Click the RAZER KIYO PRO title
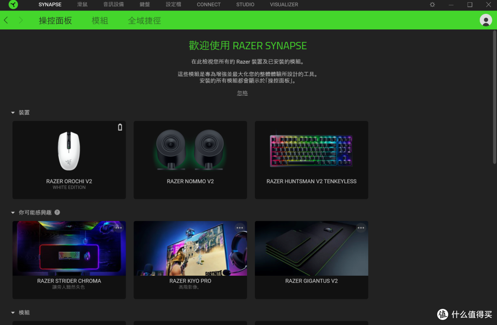This screenshot has width=497, height=325. pyautogui.click(x=190, y=281)
